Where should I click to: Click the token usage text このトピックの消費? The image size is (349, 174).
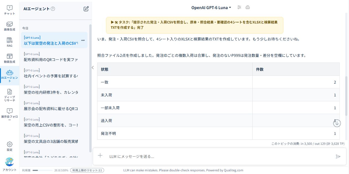(x=308, y=144)
